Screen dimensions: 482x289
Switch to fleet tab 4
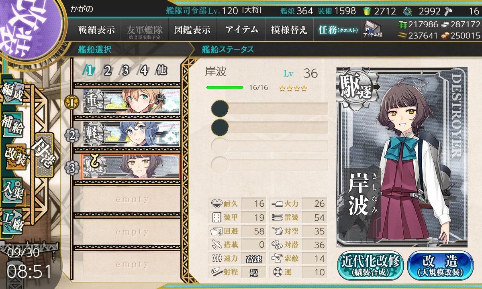point(143,71)
